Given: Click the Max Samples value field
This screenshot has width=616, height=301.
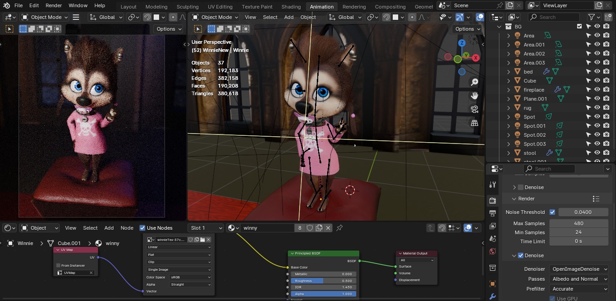Looking at the screenshot, I should click(578, 223).
